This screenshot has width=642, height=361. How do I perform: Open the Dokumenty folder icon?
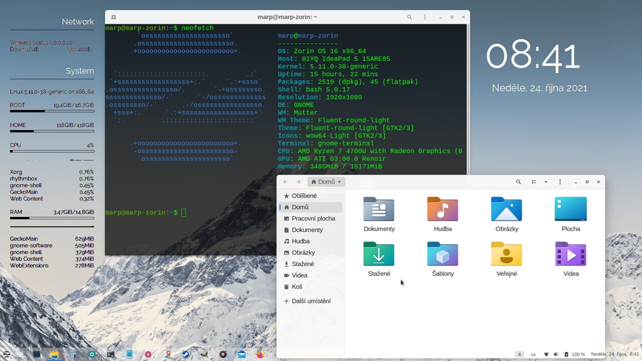click(379, 209)
